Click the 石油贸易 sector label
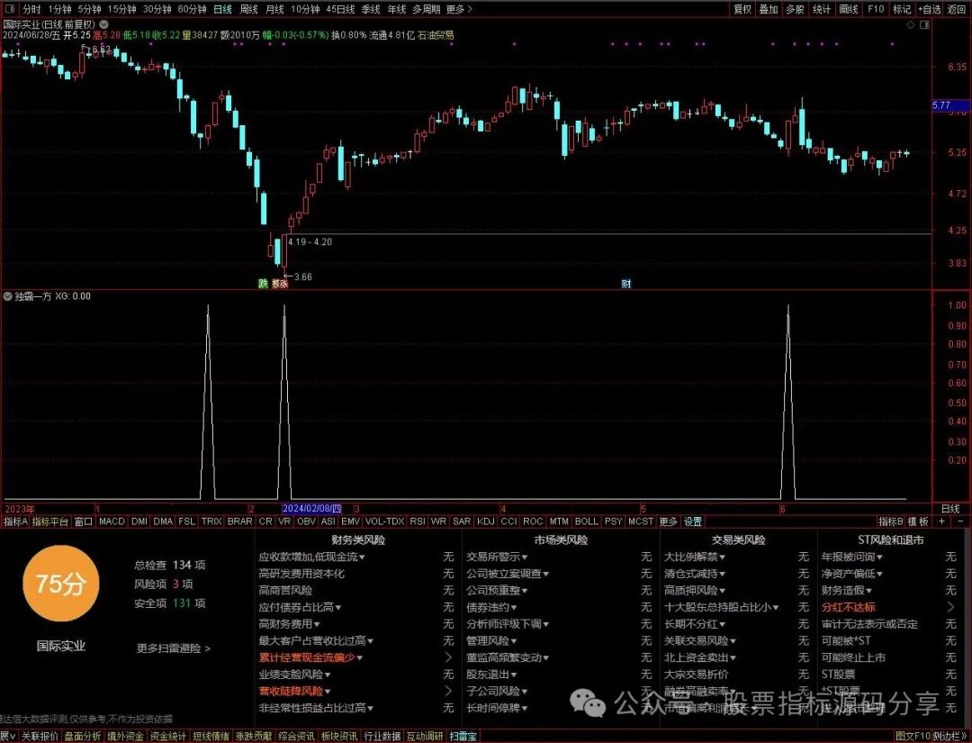This screenshot has height=743, width=972. (436, 35)
